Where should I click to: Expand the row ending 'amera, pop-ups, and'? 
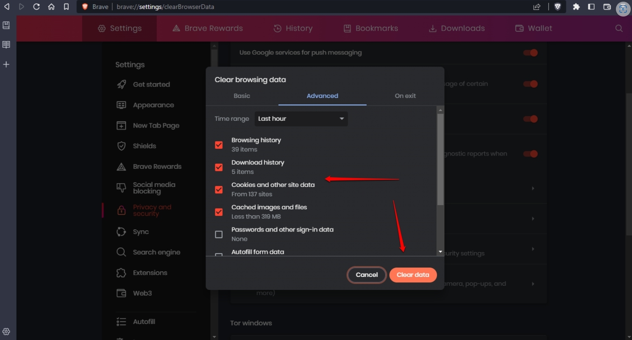click(533, 284)
